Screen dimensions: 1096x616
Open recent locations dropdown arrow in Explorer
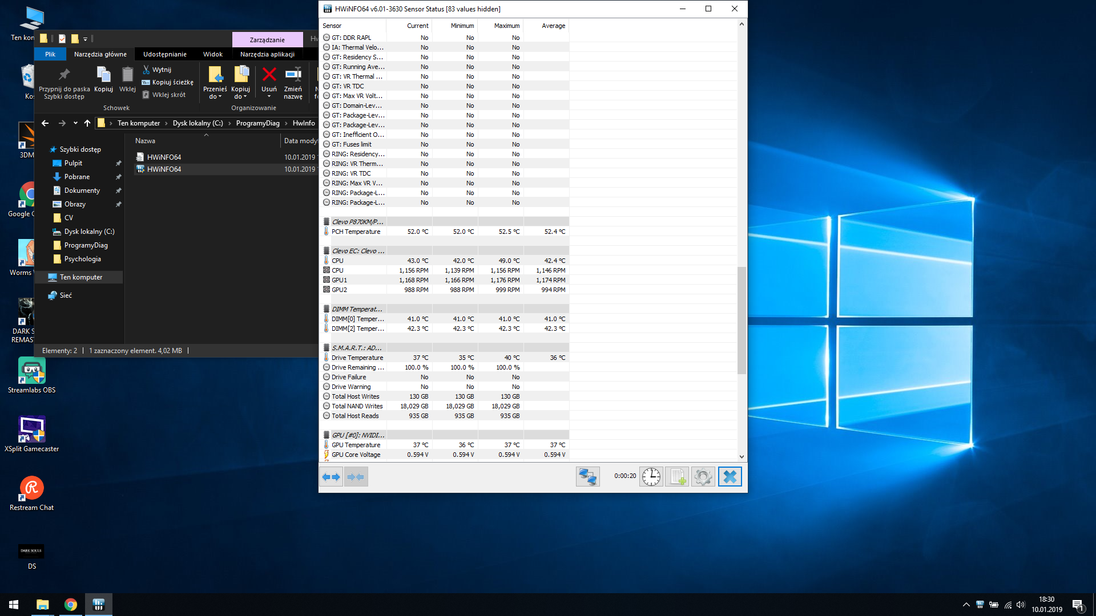[x=75, y=123]
